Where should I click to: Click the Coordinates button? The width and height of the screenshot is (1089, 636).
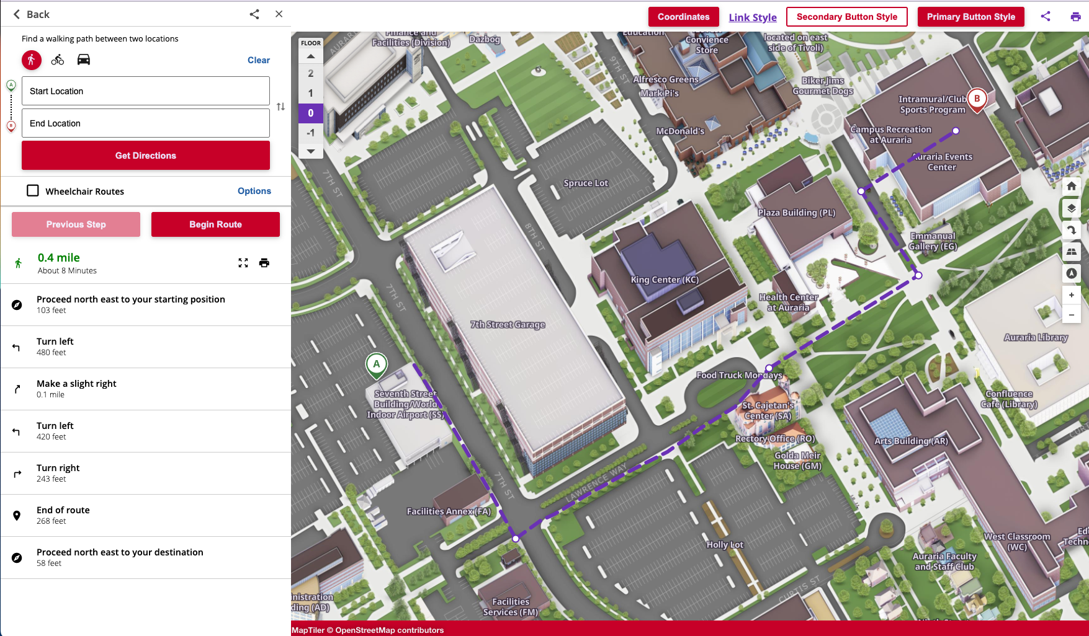point(684,17)
